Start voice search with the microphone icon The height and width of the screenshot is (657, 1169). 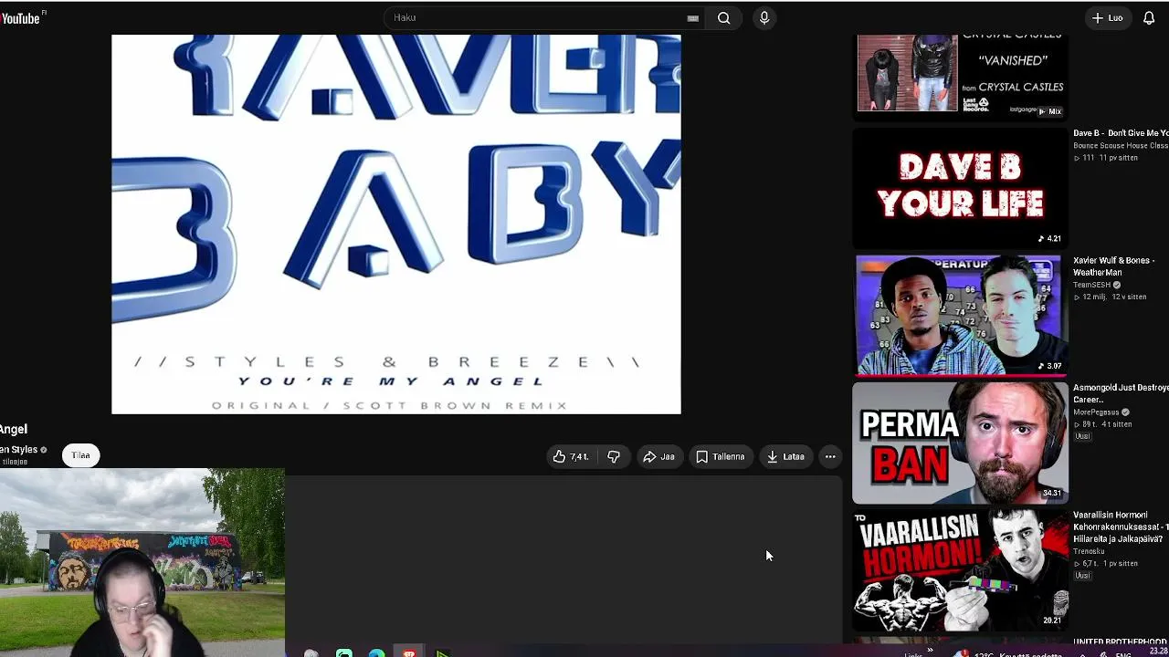coord(764,17)
